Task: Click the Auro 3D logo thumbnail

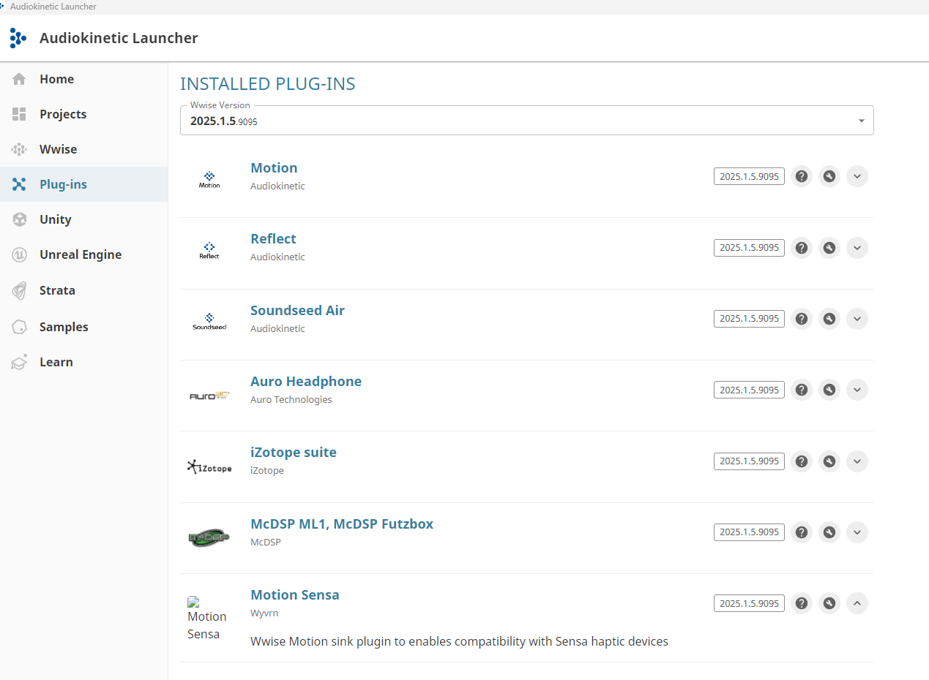Action: tap(209, 396)
